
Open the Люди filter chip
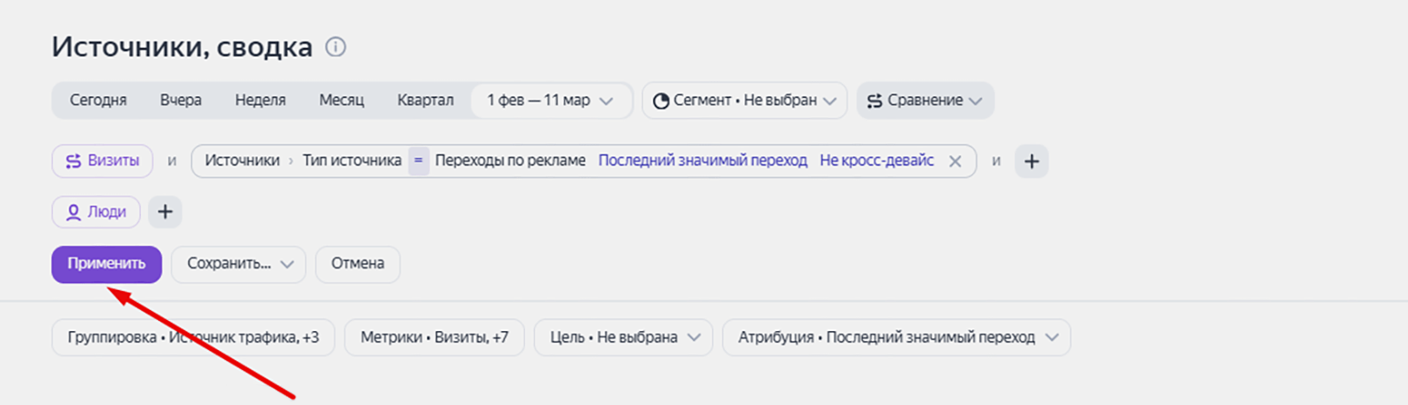pyautogui.click(x=96, y=212)
